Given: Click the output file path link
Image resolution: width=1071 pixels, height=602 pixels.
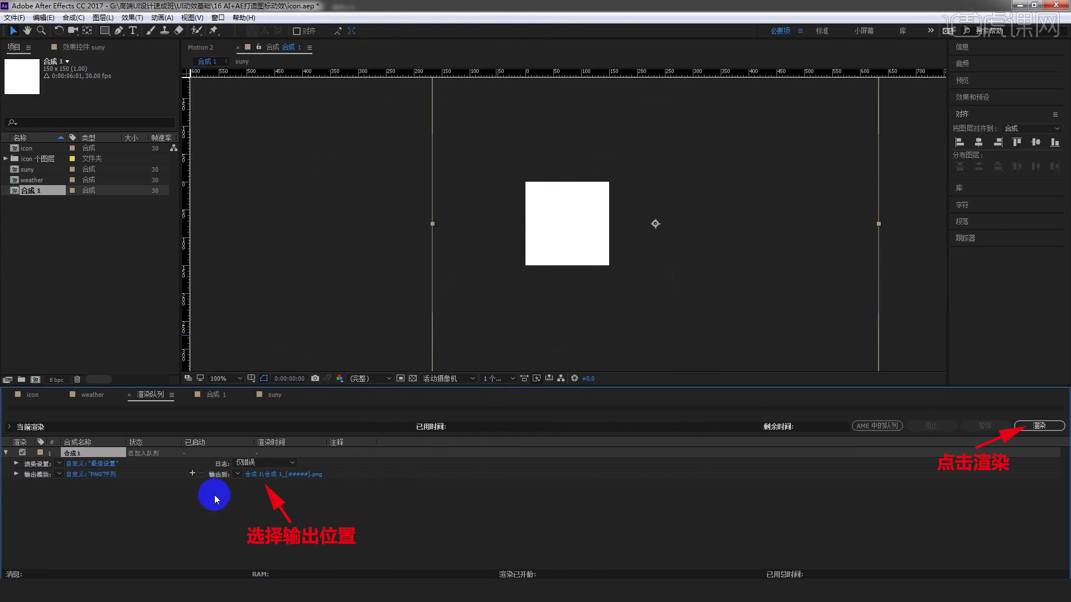Looking at the screenshot, I should 283,474.
